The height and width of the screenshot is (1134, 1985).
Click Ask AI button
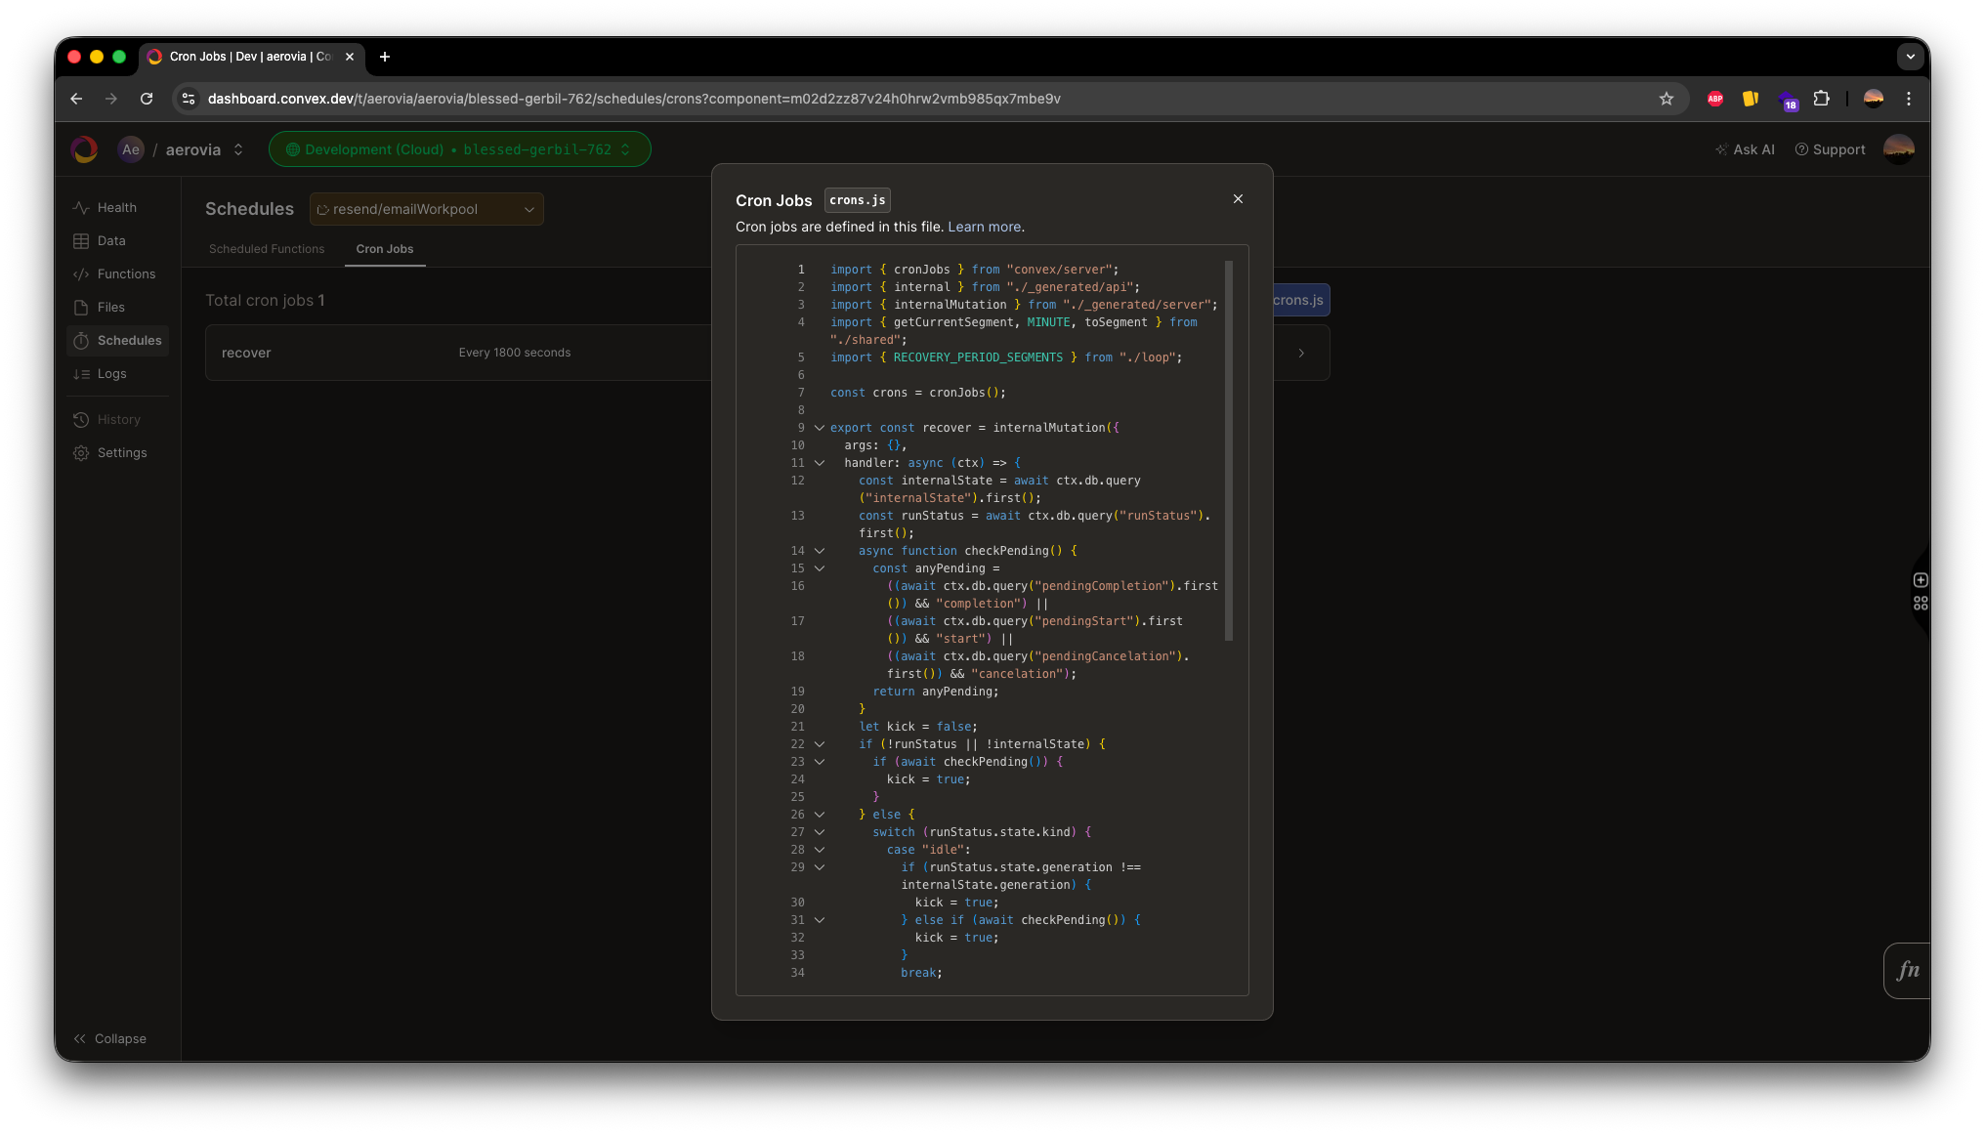[1745, 149]
